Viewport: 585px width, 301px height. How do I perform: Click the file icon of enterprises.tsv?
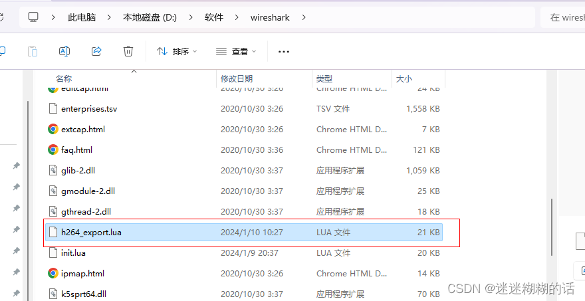click(53, 109)
